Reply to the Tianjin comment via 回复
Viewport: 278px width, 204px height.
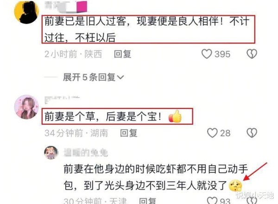[147, 201]
